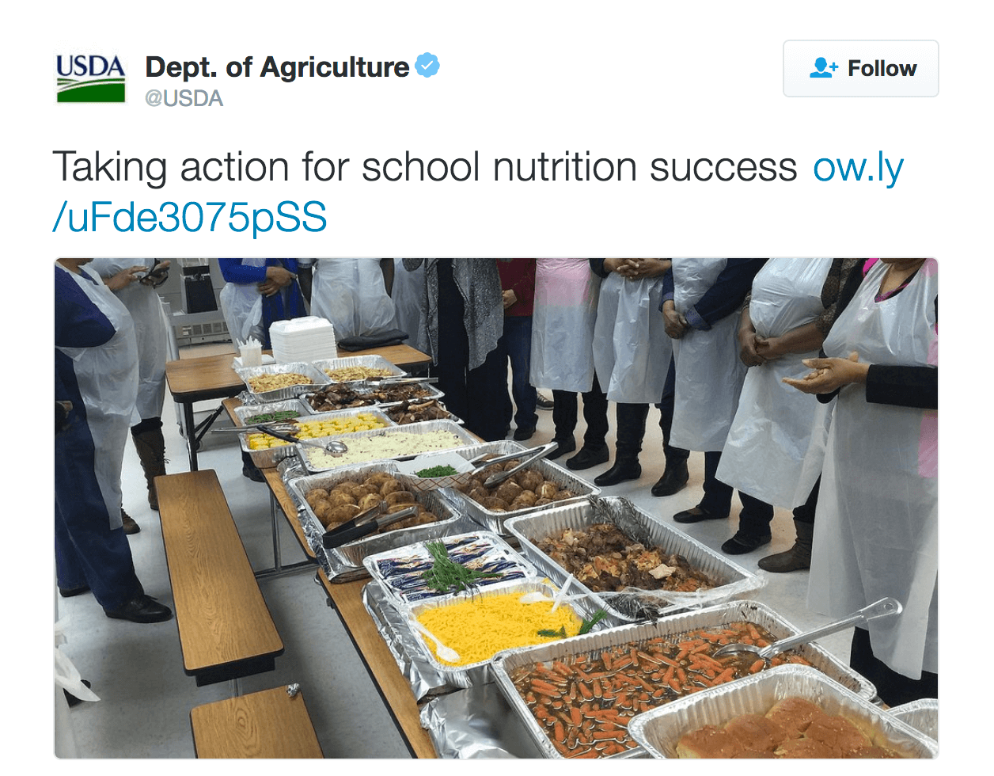Click the person-plus icon on Follow
Image resolution: width=994 pixels, height=776 pixels.
coord(823,68)
